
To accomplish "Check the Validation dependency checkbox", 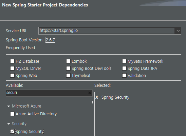I will (x=124, y=76).
